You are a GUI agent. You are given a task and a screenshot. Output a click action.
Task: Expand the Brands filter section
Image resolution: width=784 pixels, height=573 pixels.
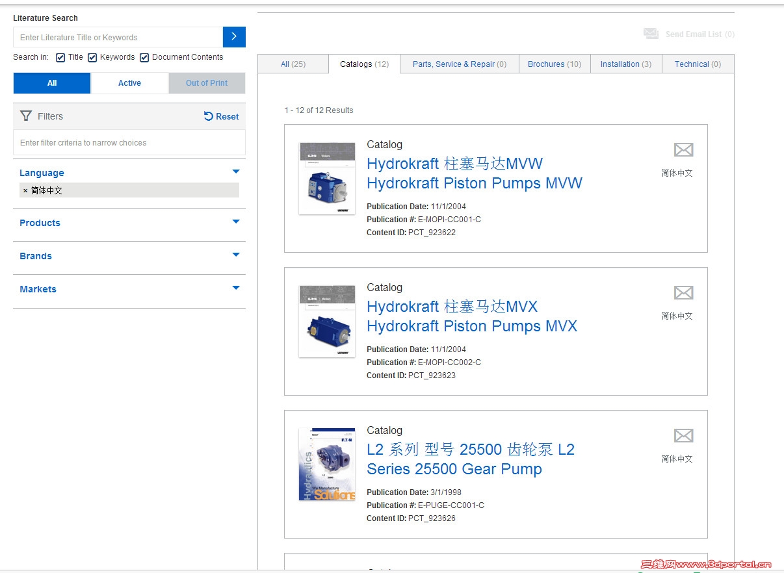(236, 255)
